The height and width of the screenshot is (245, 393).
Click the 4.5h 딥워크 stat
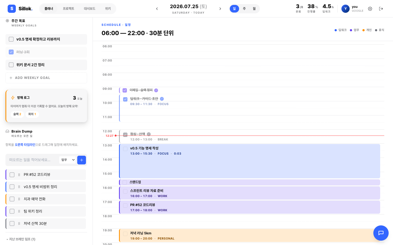coord(328,8)
